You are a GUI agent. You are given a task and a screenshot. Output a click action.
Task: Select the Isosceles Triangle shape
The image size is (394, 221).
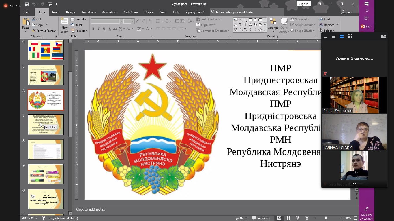point(236,25)
